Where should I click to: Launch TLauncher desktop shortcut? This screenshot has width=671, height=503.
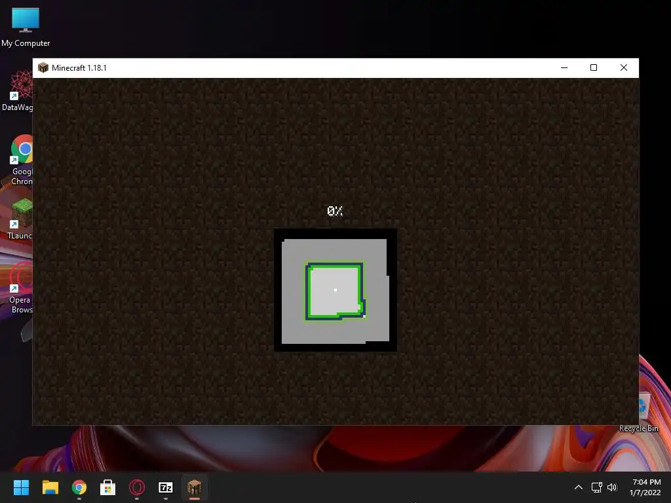(x=20, y=219)
